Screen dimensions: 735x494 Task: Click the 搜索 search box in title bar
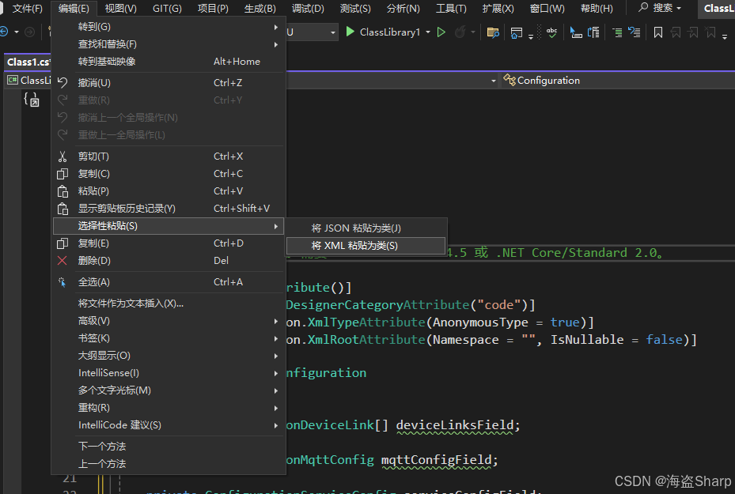pos(656,8)
